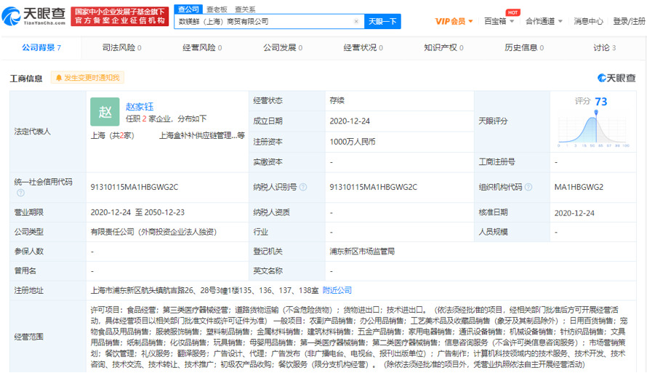Click help icon under 统一社会信用代码

point(20,193)
